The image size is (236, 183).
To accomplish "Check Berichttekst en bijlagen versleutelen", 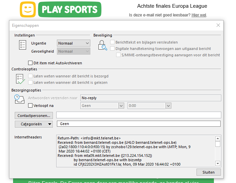I will pos(112,42).
